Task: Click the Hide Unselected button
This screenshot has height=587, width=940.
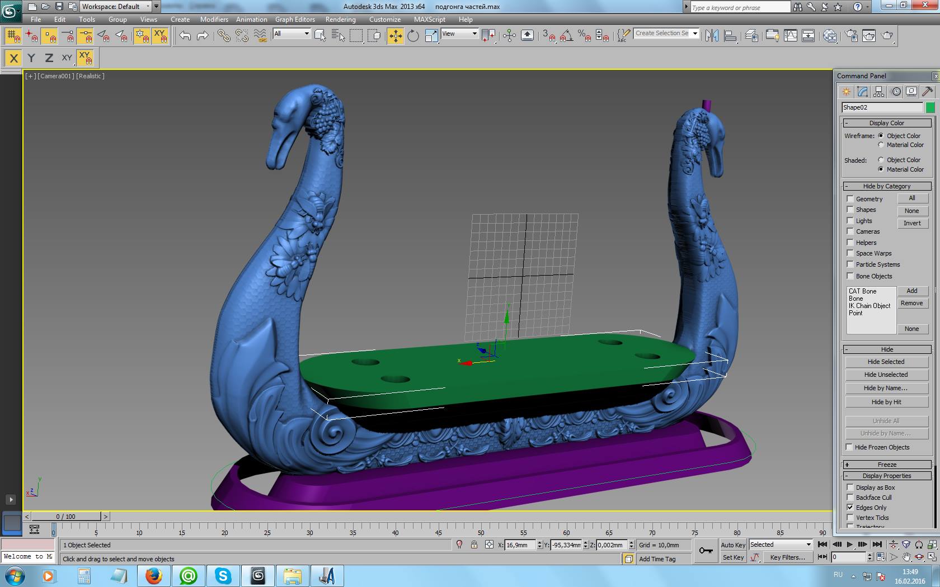Action: pyautogui.click(x=886, y=375)
